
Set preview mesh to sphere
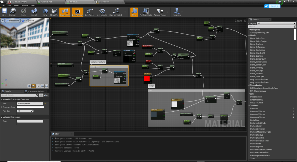[x=34, y=86]
